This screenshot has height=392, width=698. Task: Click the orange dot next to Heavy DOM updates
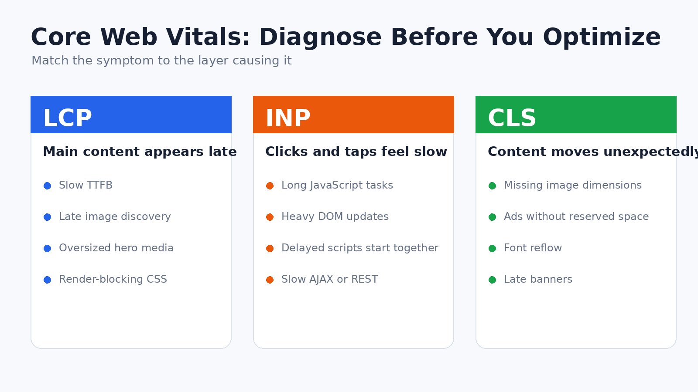tap(270, 217)
